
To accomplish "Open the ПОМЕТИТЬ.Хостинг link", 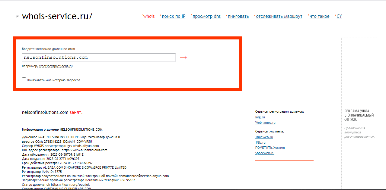I will 270,148.
